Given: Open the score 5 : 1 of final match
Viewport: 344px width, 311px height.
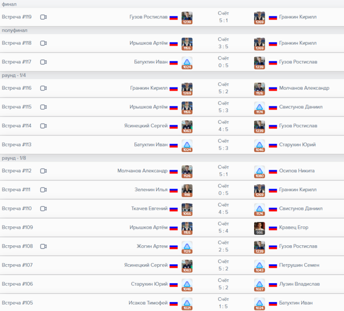Looking at the screenshot, I should (223, 21).
